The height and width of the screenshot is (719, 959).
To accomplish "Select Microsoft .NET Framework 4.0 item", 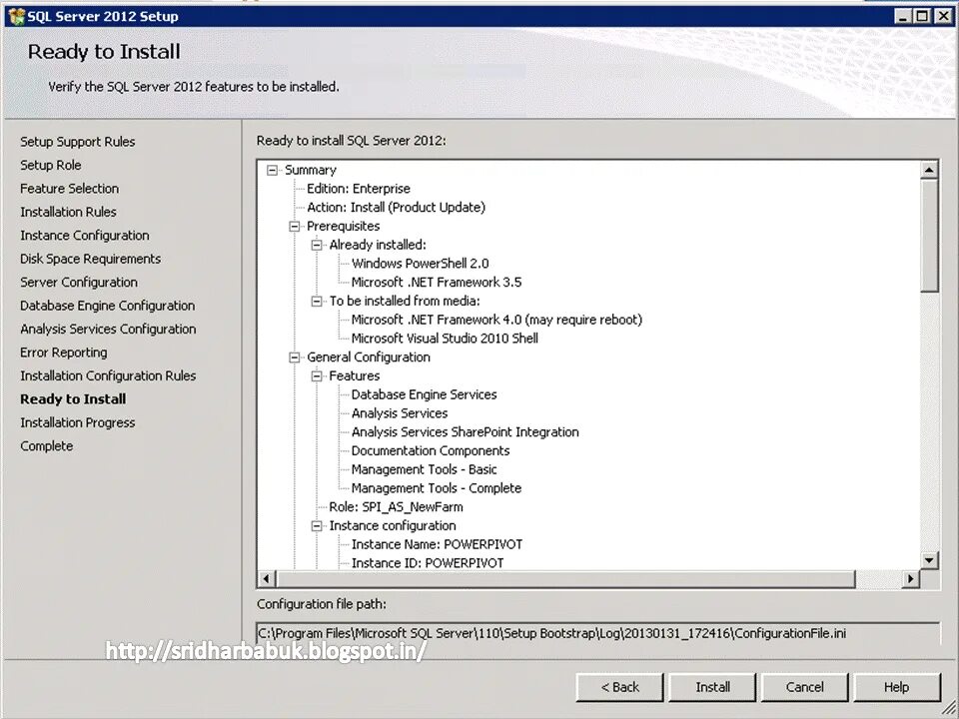I will (496, 320).
